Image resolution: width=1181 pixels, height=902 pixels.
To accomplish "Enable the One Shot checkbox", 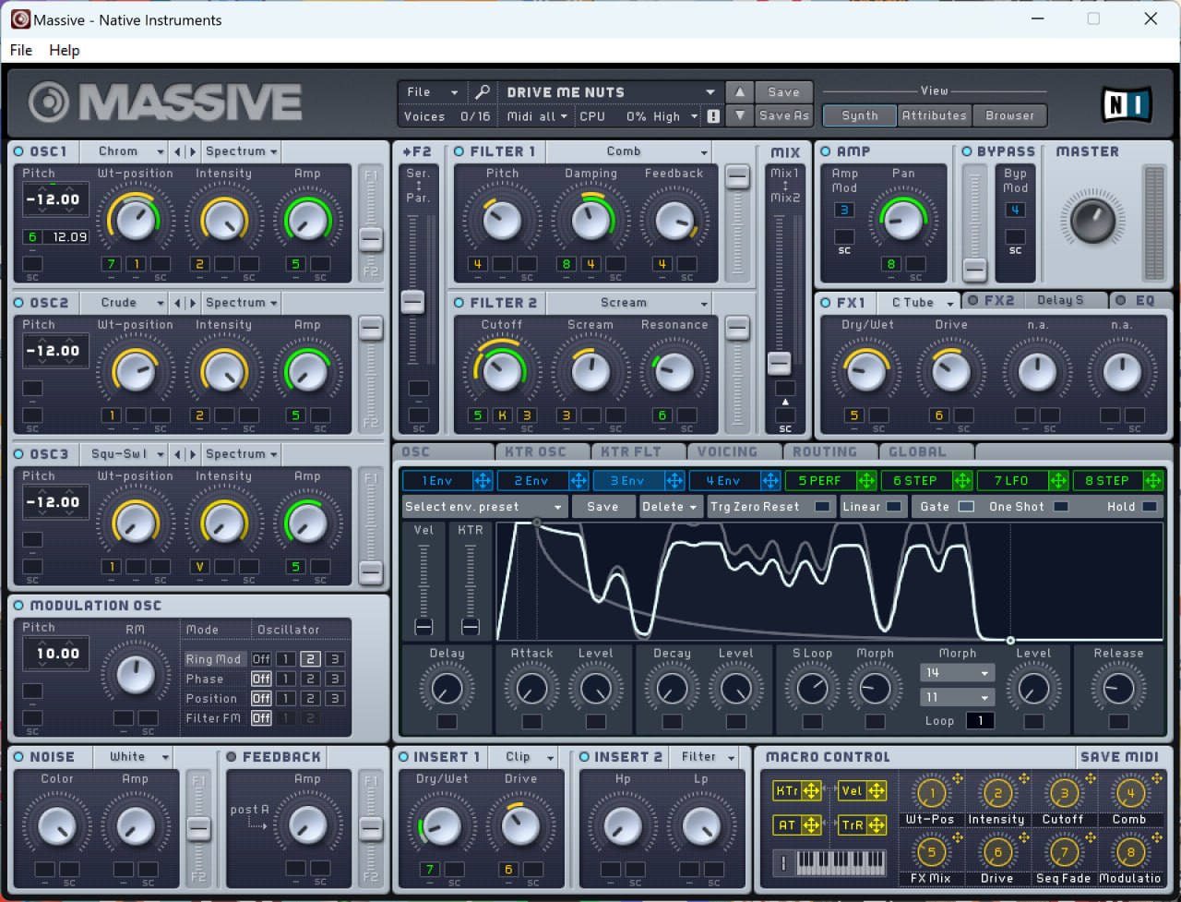I will [x=1061, y=507].
